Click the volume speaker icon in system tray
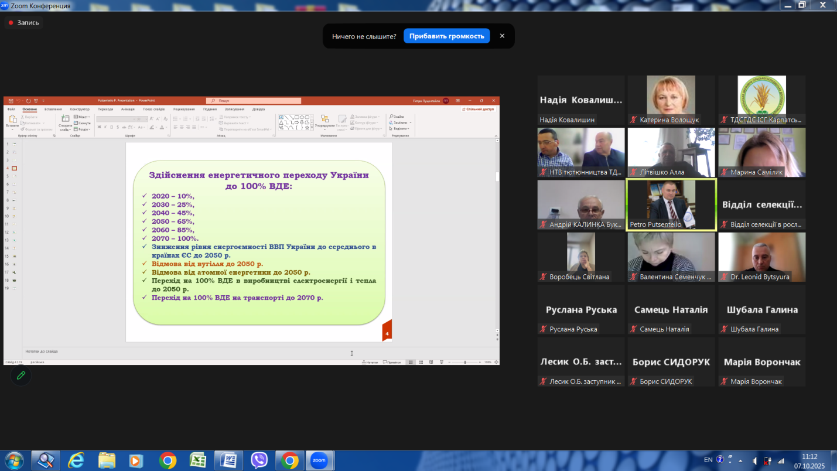837x471 pixels. point(754,460)
